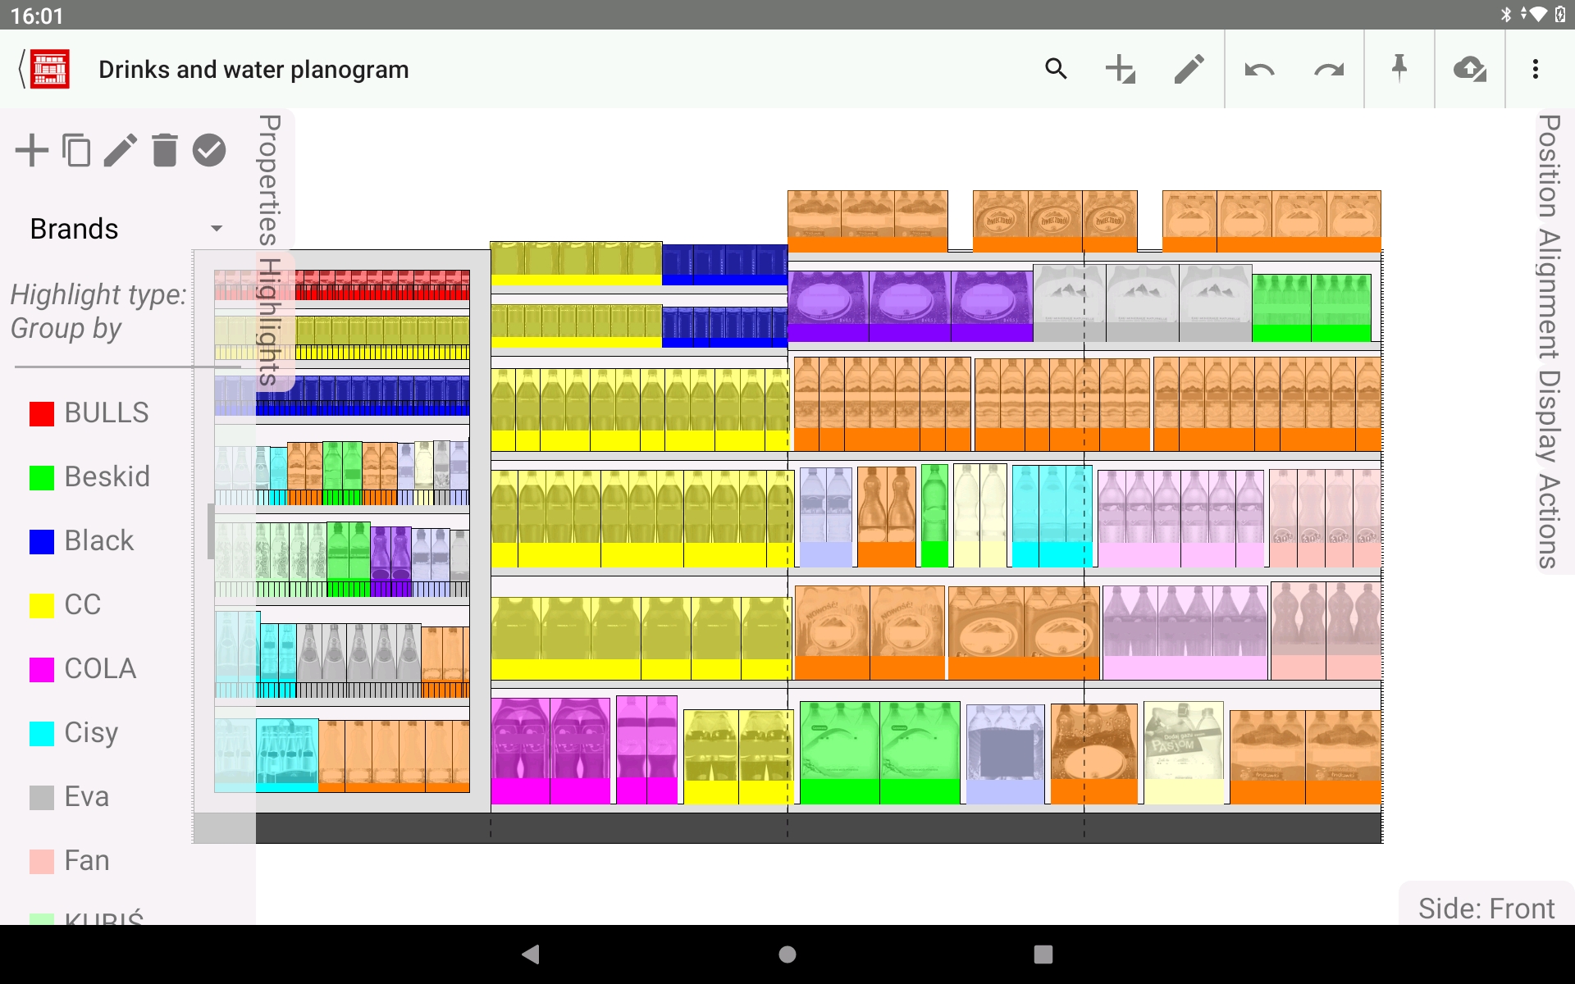This screenshot has width=1575, height=984.
Task: Confirm with the check circle icon
Action: click(x=208, y=150)
